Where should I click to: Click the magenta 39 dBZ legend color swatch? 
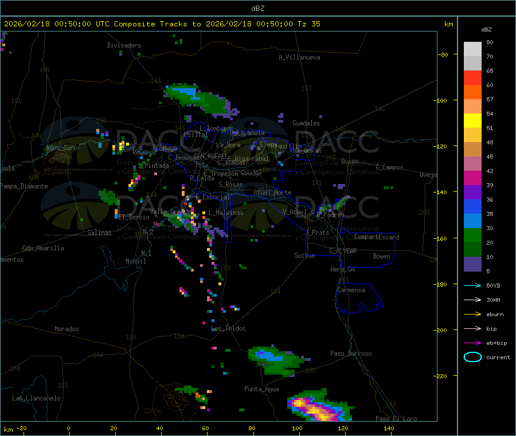pyautogui.click(x=472, y=178)
